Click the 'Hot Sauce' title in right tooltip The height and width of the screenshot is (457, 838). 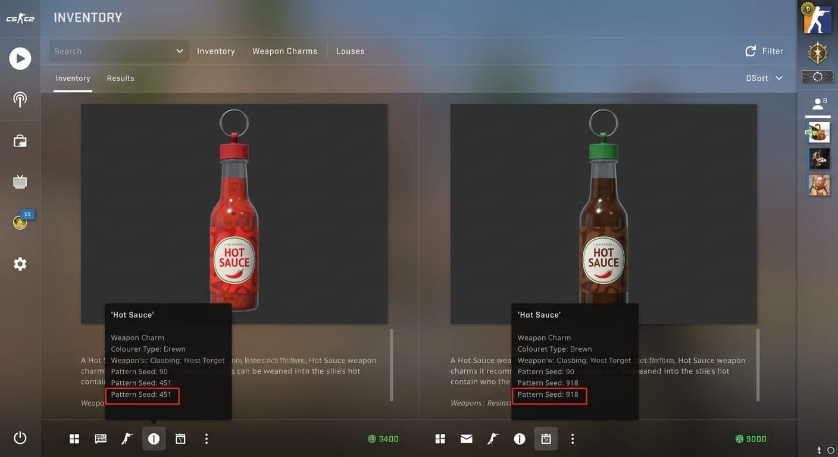[539, 315]
